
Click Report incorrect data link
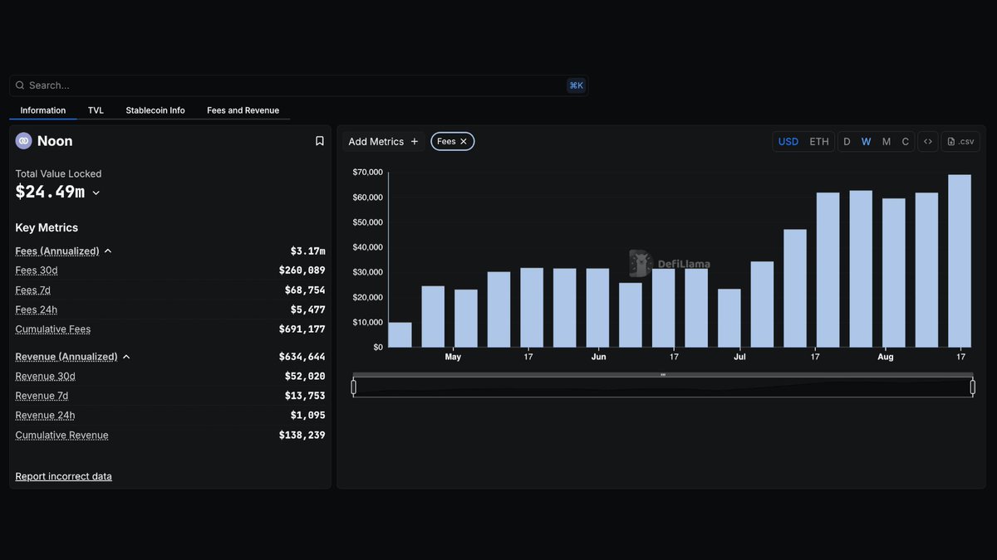click(x=63, y=476)
